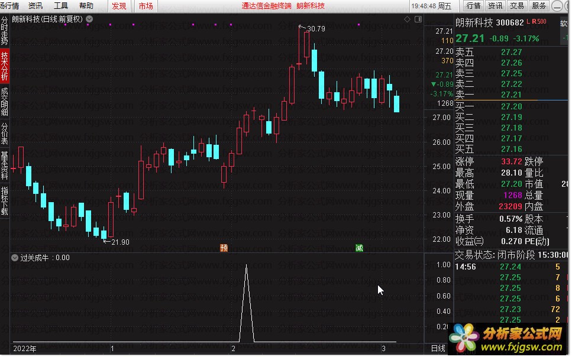The width and height of the screenshot is (572, 357).
Task: Click the green 减 marker on chart
Action: click(x=359, y=248)
